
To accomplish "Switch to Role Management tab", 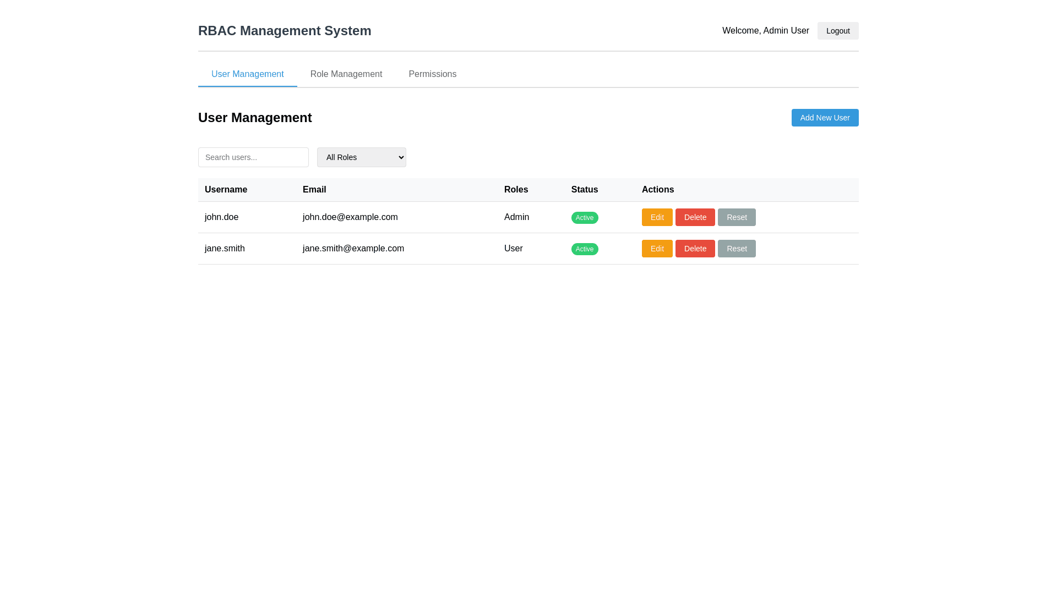I will click(346, 74).
